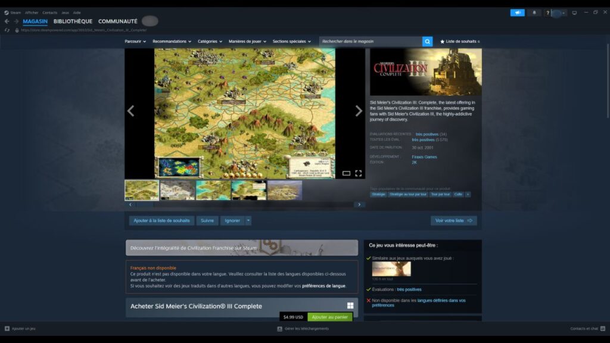Open the help question mark

[547, 13]
